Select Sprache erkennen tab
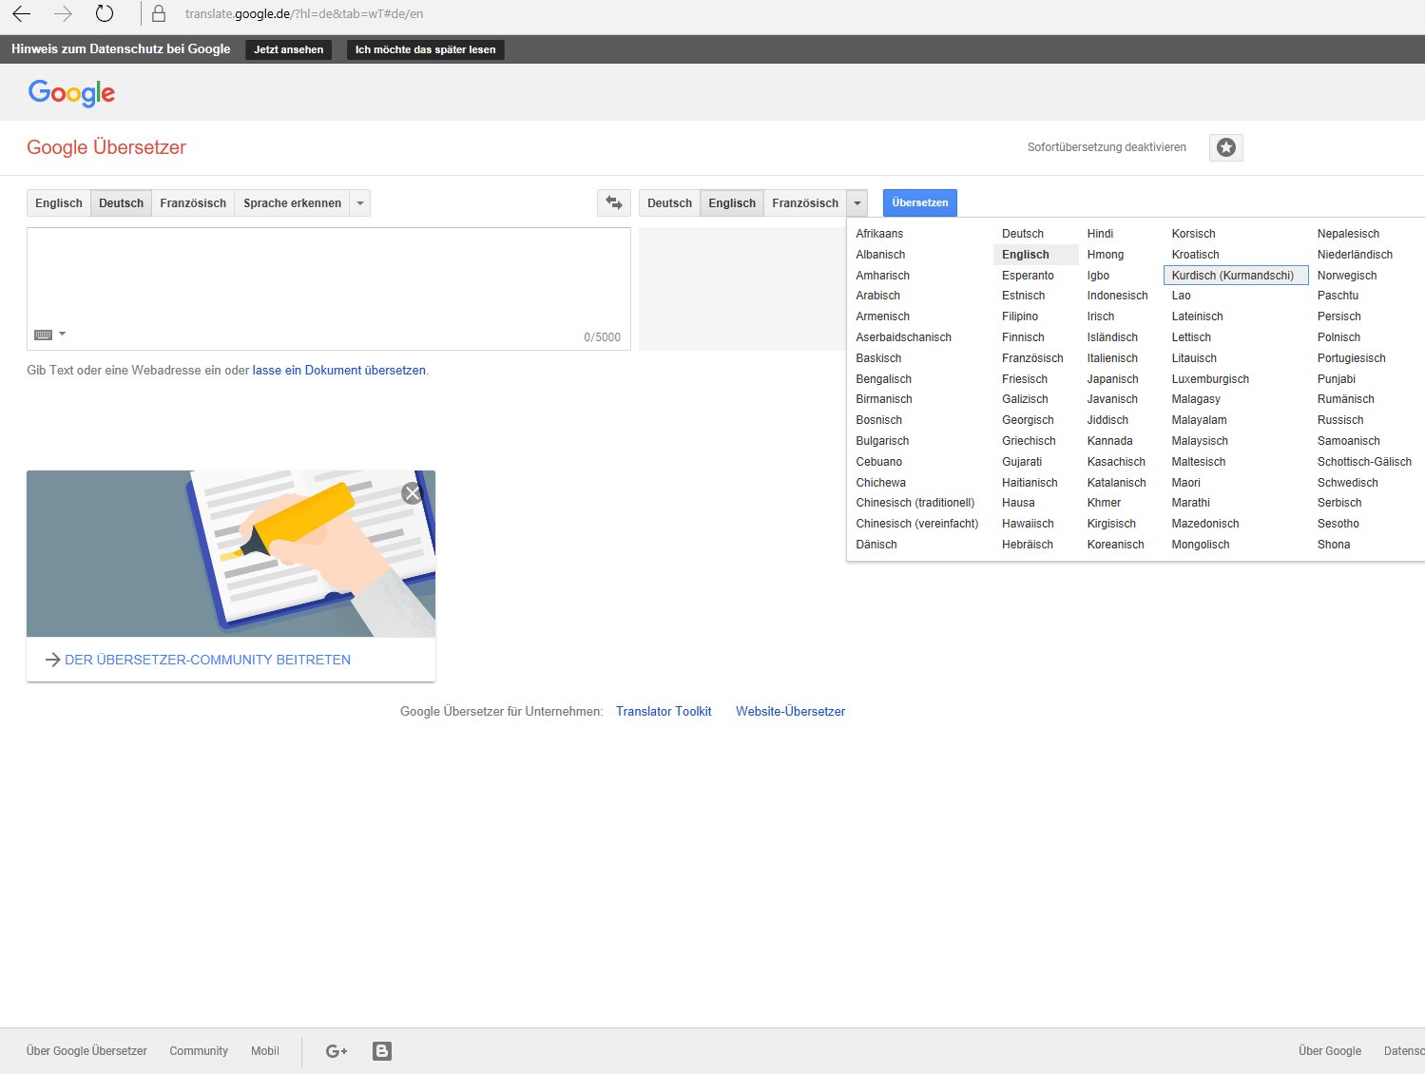1425x1074 pixels. point(292,203)
